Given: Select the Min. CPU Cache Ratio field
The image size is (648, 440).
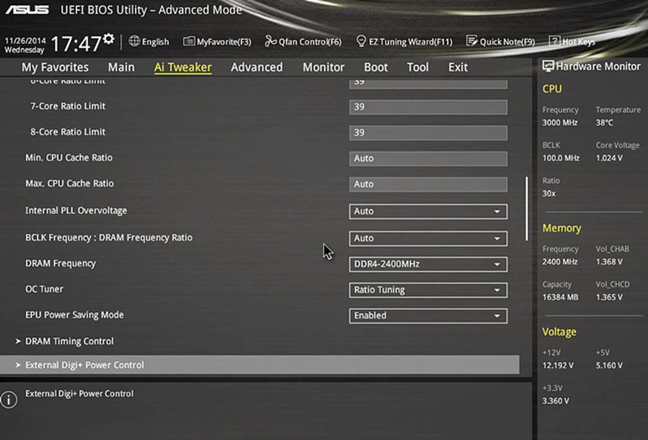Looking at the screenshot, I should click(x=428, y=159).
